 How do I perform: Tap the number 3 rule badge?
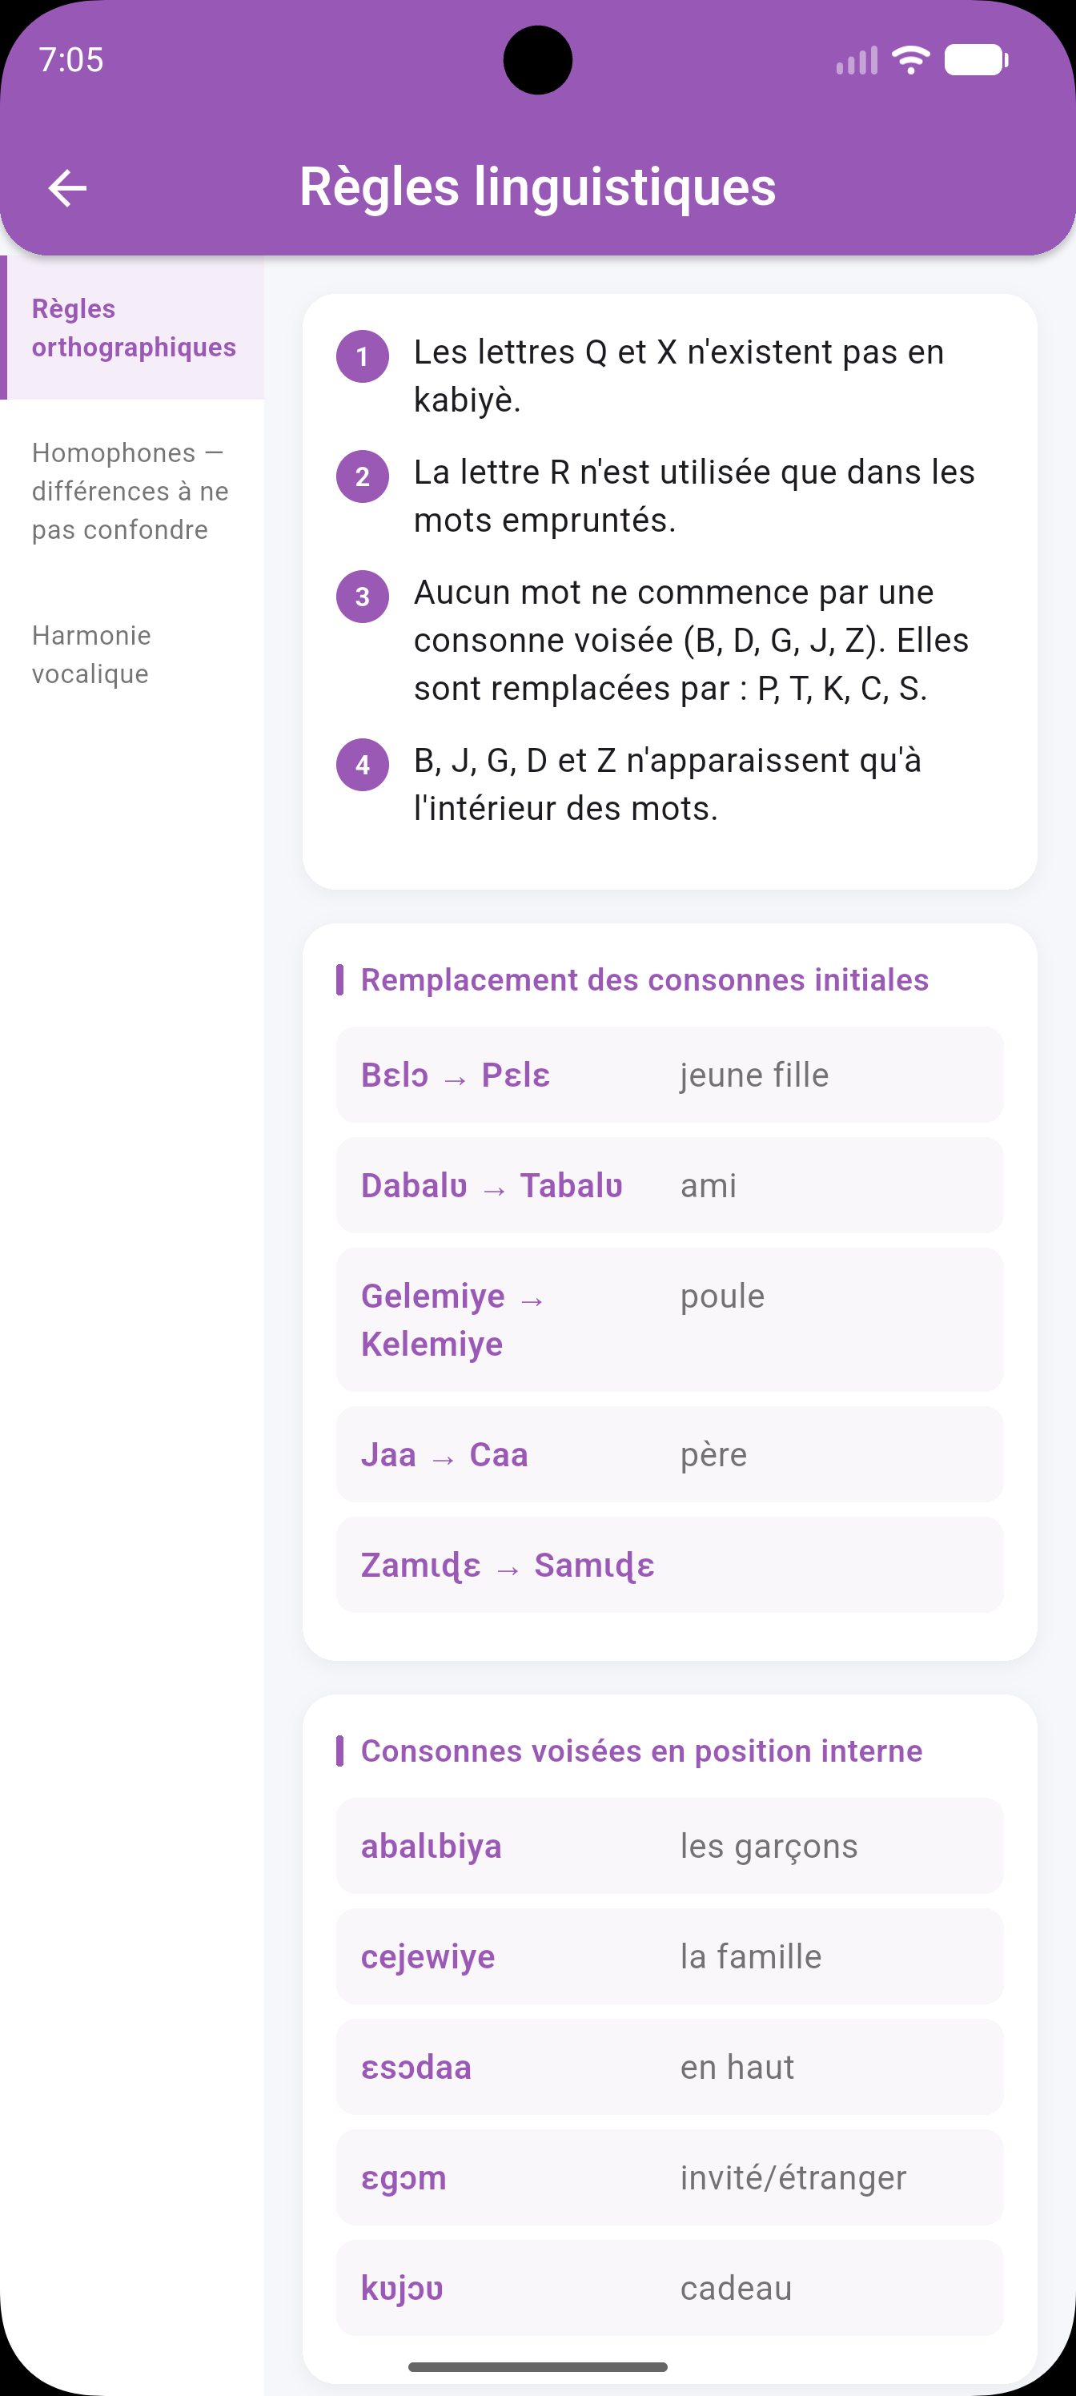tap(363, 597)
